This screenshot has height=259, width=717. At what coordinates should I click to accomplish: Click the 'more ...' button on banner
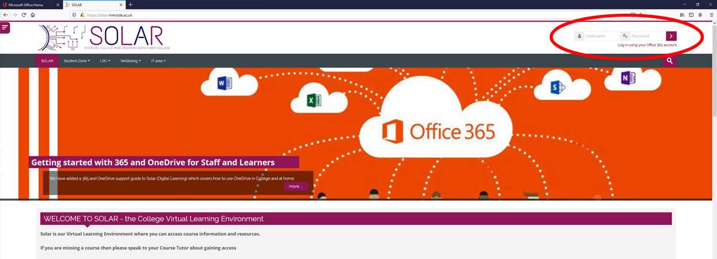[x=296, y=186]
